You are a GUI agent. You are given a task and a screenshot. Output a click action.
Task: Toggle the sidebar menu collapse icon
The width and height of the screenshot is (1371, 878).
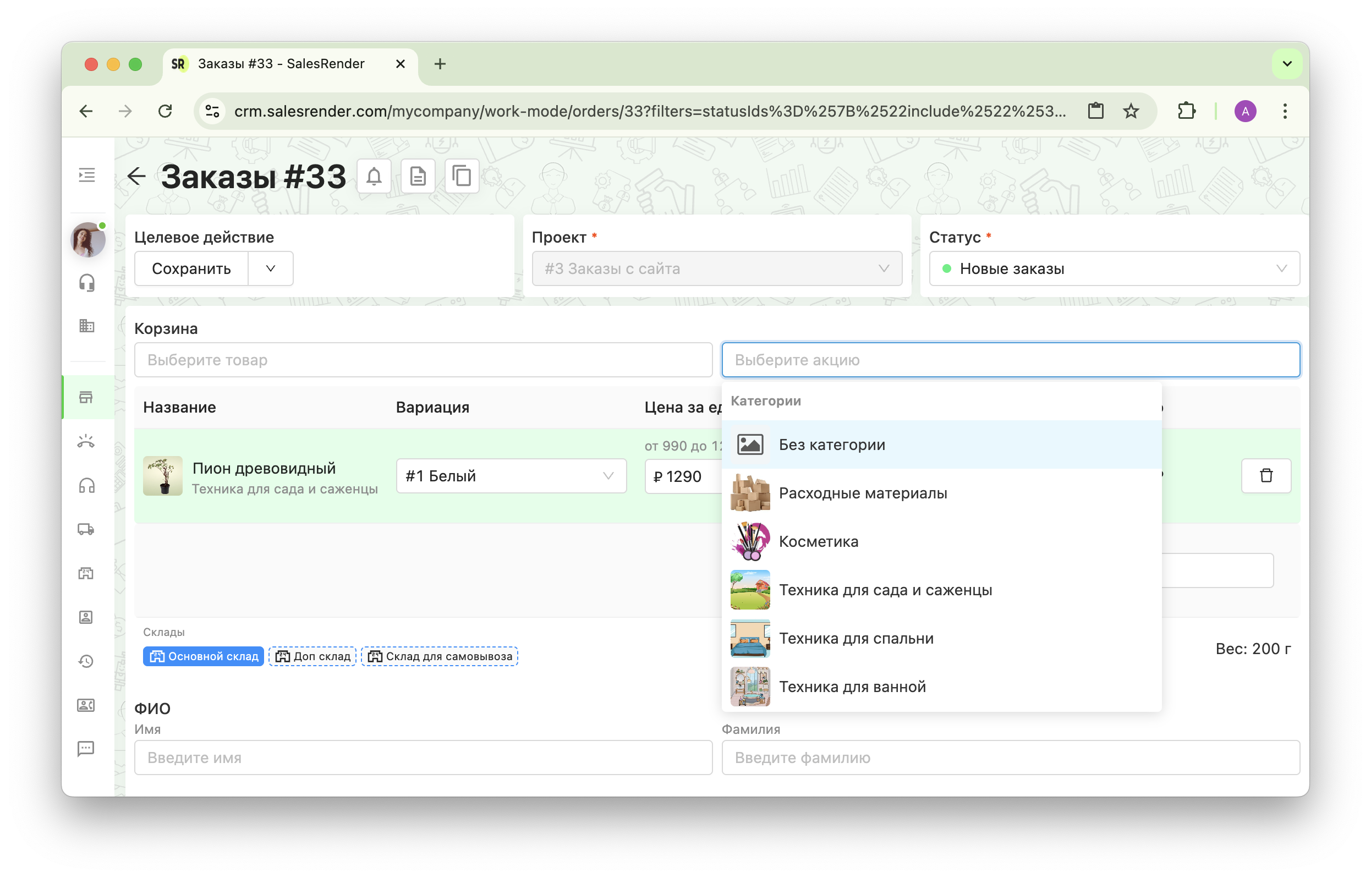86,175
